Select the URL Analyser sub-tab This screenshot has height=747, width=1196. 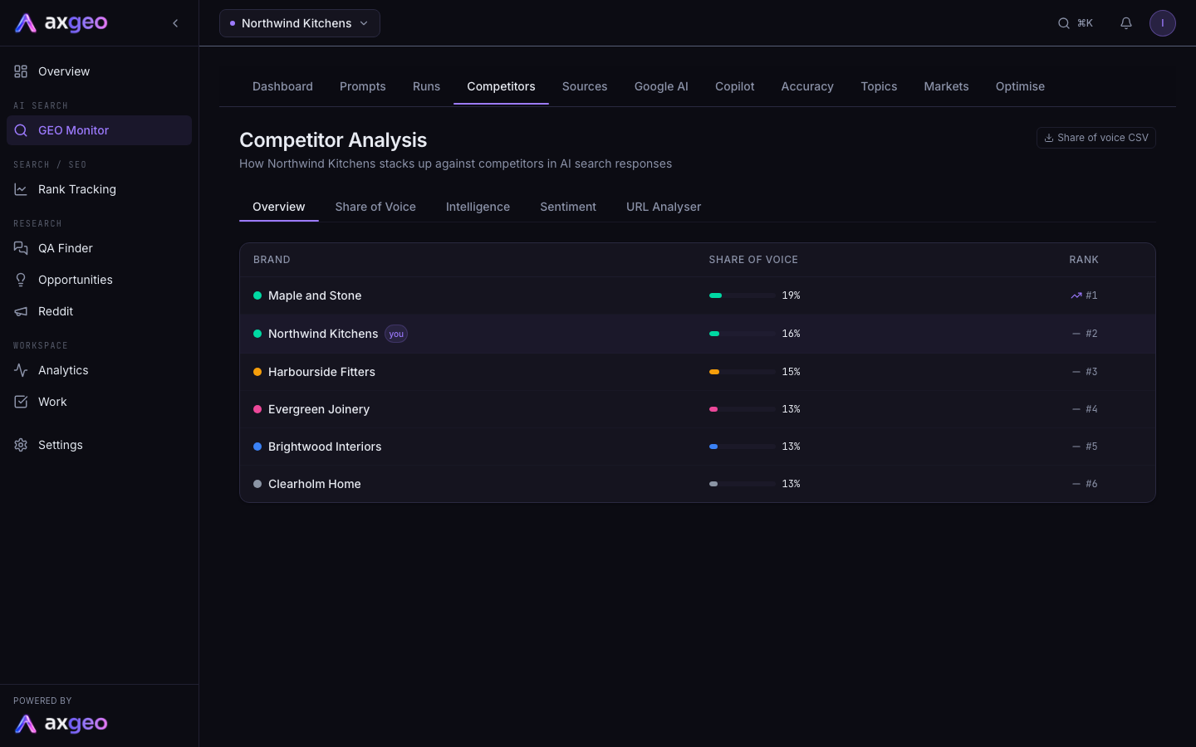tap(664, 207)
